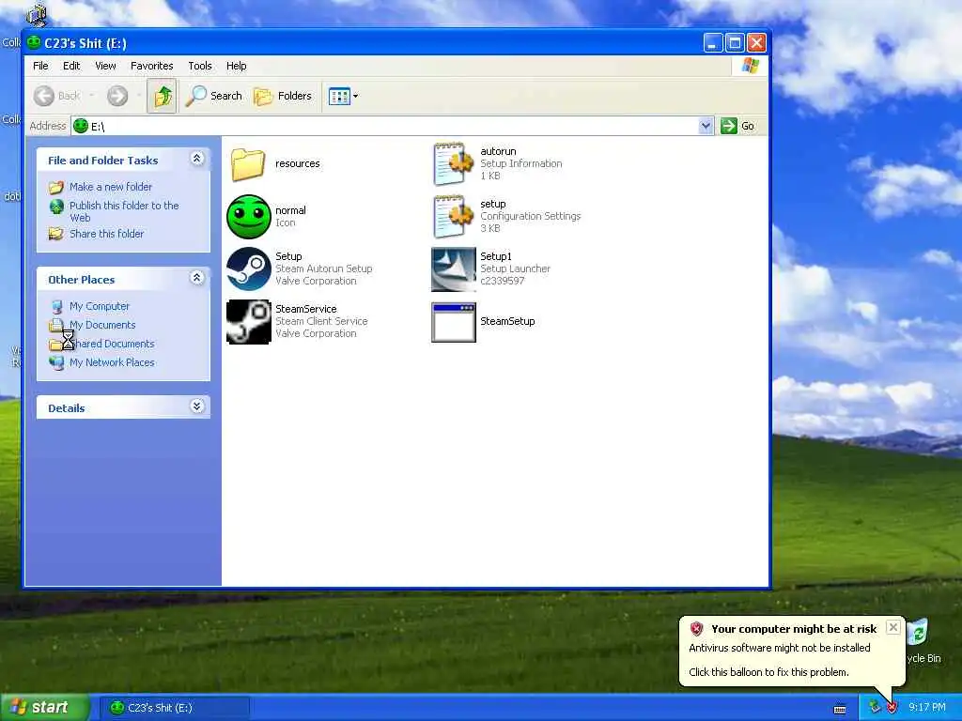Select the setup Configuration Settings file icon
Image resolution: width=962 pixels, height=721 pixels.
tap(454, 217)
